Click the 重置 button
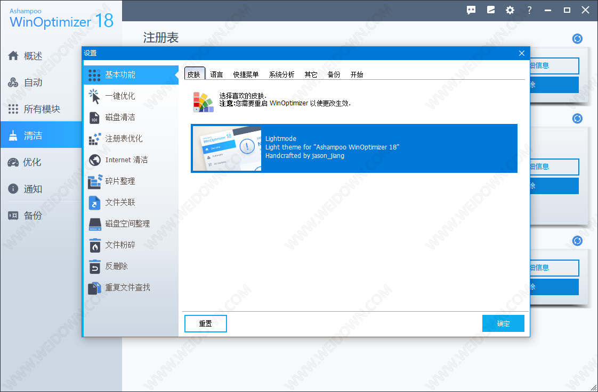Viewport: 598px width, 392px height. (206, 323)
